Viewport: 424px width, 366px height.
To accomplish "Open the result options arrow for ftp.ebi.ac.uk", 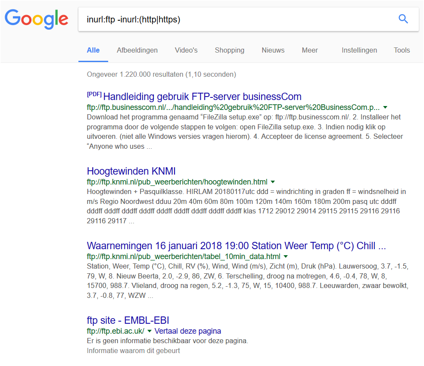I will click(x=149, y=331).
